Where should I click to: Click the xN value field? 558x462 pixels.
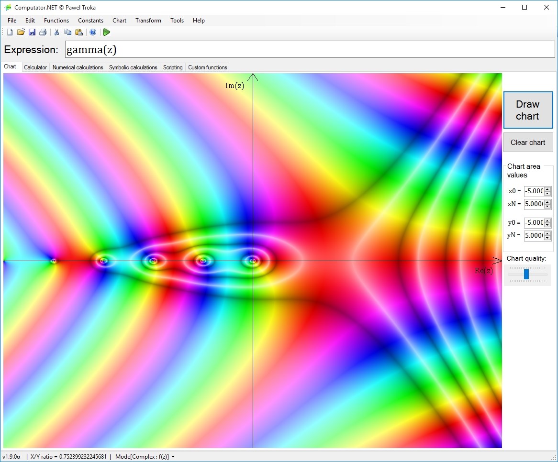pos(534,204)
